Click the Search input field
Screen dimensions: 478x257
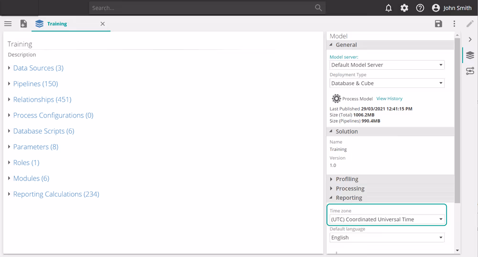tap(201, 8)
